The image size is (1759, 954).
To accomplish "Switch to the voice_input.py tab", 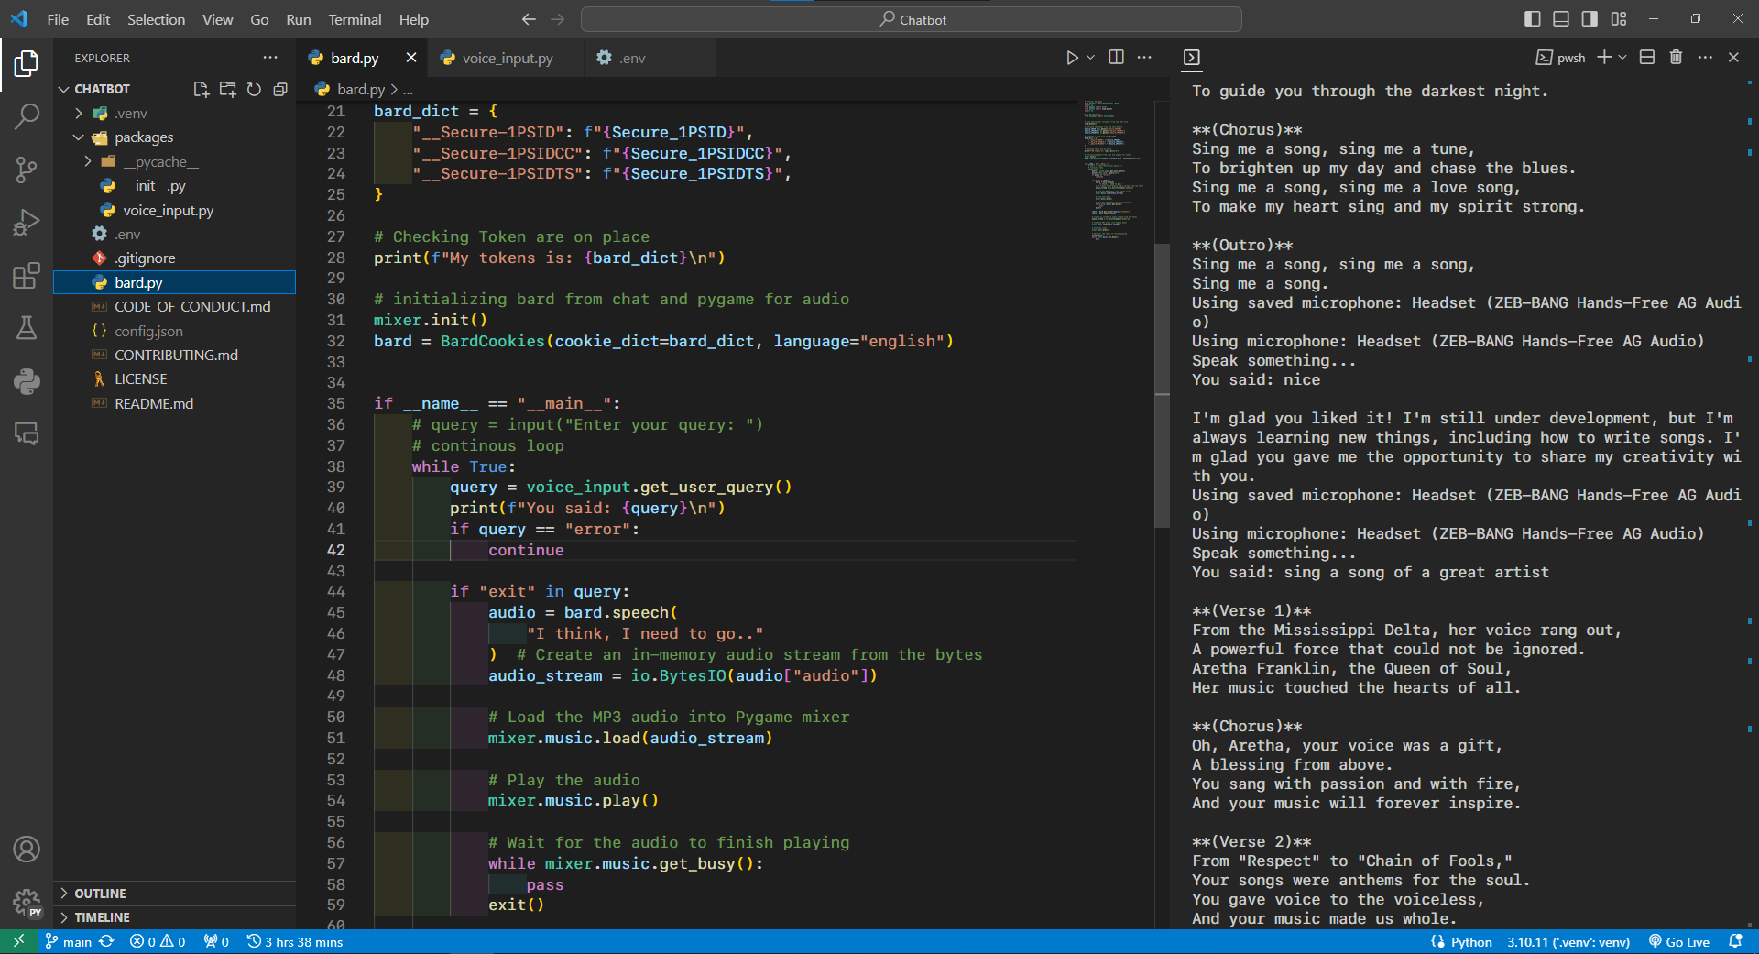I will (x=507, y=59).
